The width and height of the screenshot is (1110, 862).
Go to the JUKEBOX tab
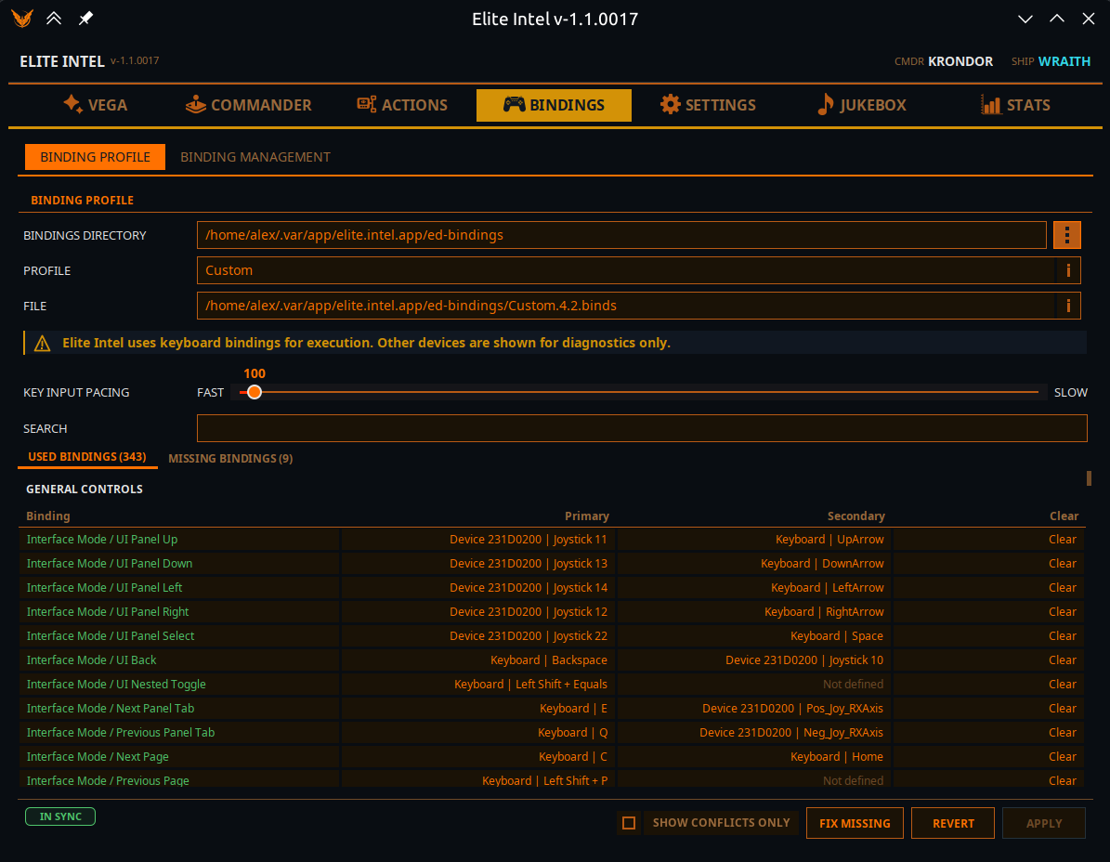861,105
